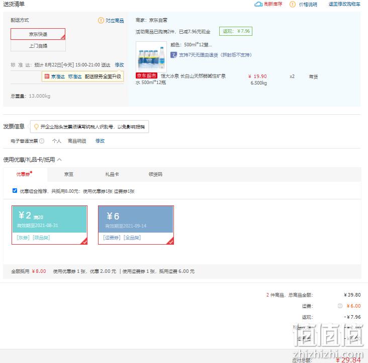Toggle 优惠组合推荐 checkbox

point(15,190)
